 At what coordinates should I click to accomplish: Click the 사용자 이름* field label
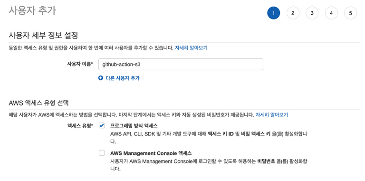click(x=80, y=64)
